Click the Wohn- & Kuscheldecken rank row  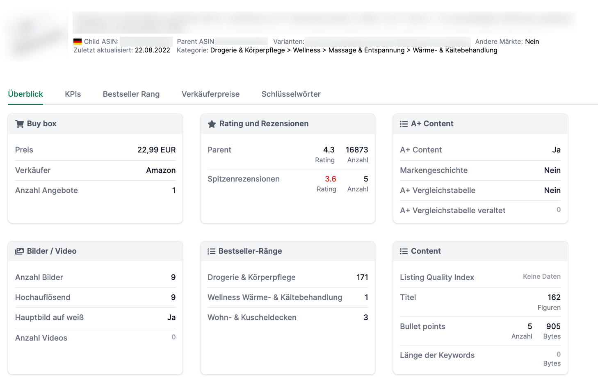point(288,318)
